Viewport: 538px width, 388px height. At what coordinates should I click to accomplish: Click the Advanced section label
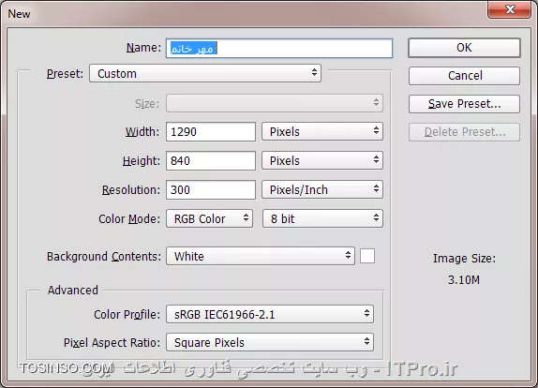[x=73, y=291]
